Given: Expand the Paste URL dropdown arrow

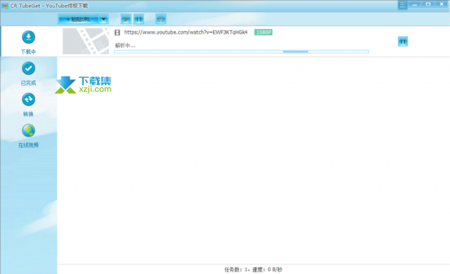Looking at the screenshot, I should (103, 19).
